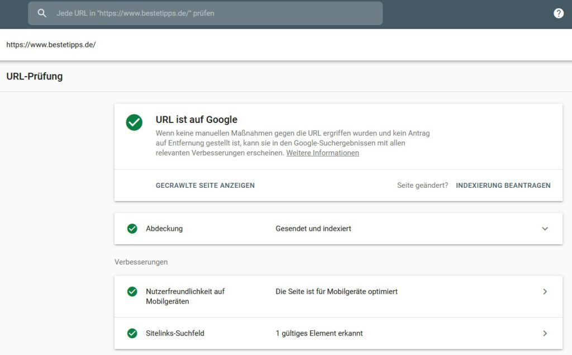Open the help question mark icon
This screenshot has width=572, height=355.
point(559,13)
